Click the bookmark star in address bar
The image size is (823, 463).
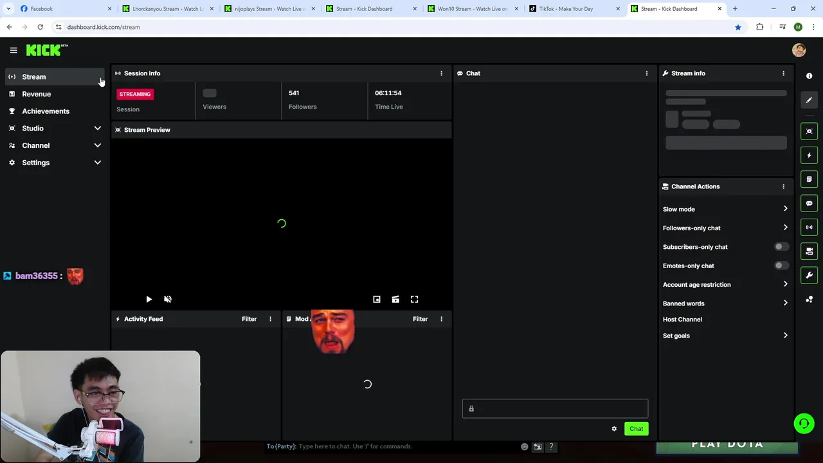point(738,27)
